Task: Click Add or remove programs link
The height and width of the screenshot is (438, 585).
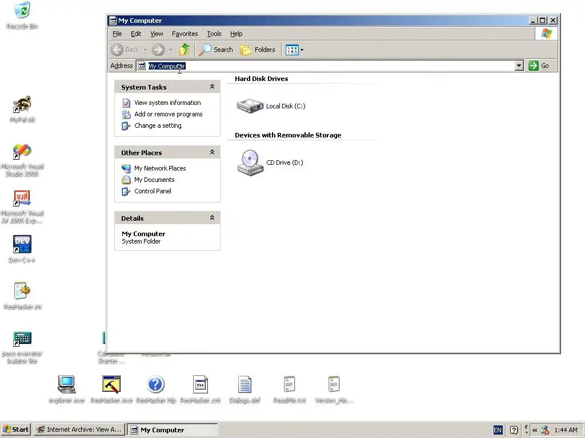Action: click(169, 114)
